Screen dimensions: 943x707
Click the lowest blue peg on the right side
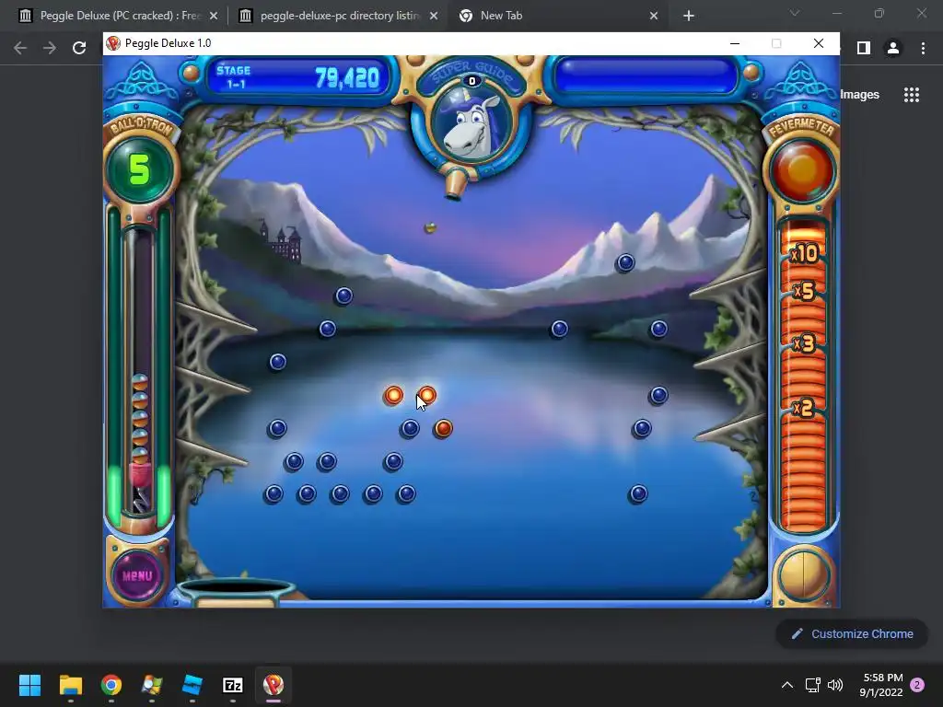(638, 493)
